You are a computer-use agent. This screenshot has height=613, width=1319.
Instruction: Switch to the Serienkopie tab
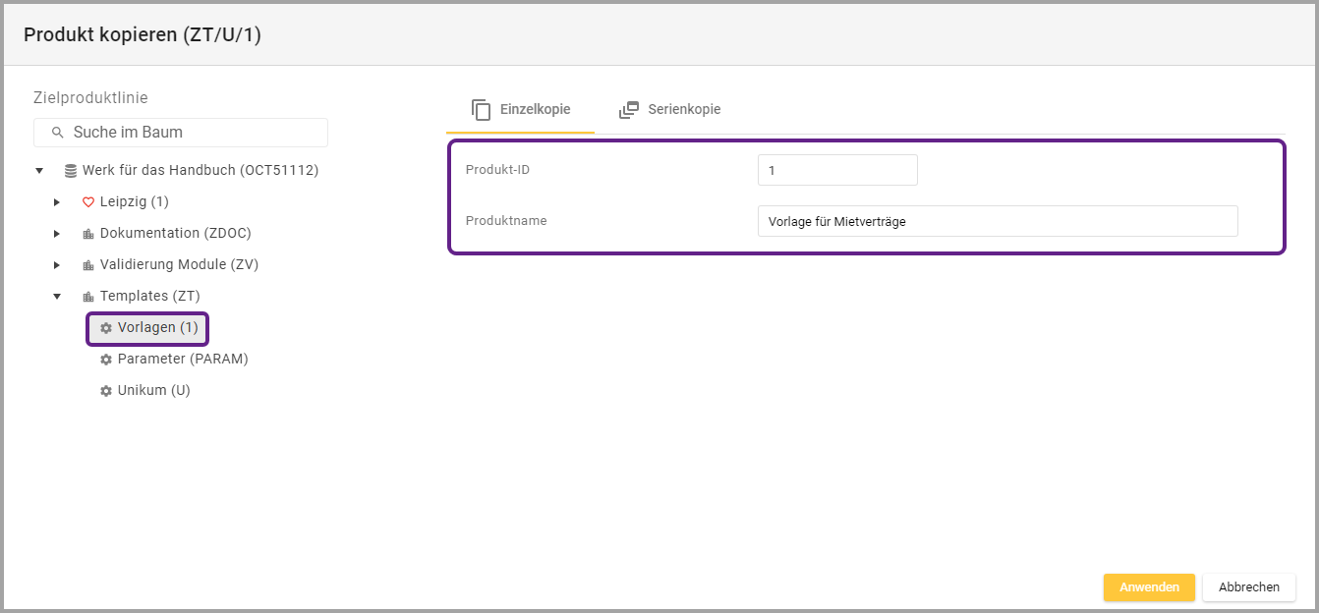click(x=670, y=109)
